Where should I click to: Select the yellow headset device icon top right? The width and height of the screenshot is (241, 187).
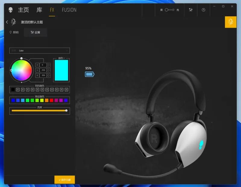[230, 22]
